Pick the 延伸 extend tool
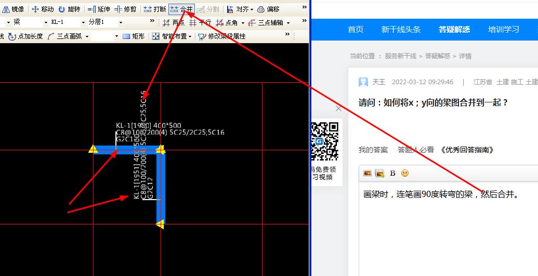538x276 pixels. [x=99, y=9]
